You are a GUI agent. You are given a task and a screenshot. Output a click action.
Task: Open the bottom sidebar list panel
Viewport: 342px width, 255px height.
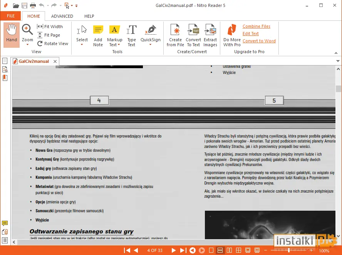(5, 240)
